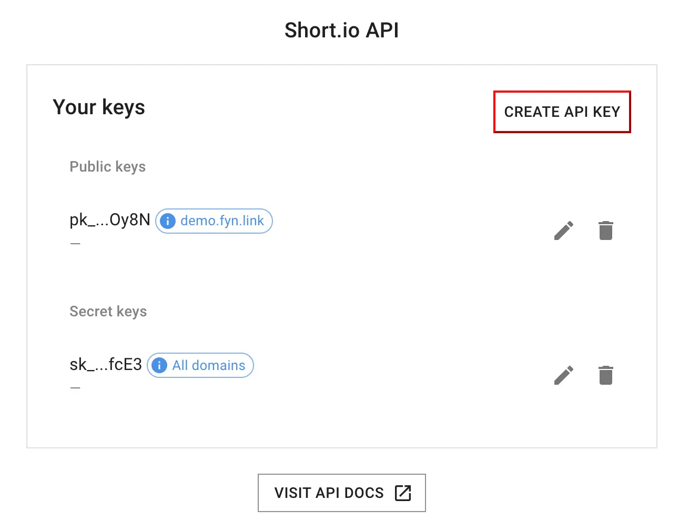
Task: Click the info icon on the All domains badge
Action: [159, 365]
